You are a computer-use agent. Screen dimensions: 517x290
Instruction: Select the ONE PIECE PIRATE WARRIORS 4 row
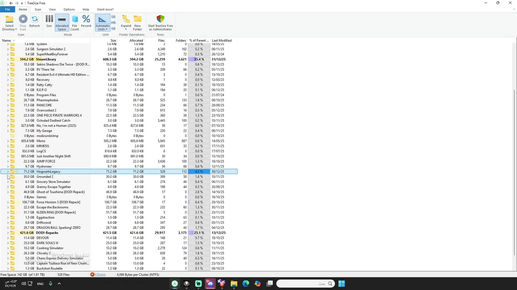click(119, 116)
